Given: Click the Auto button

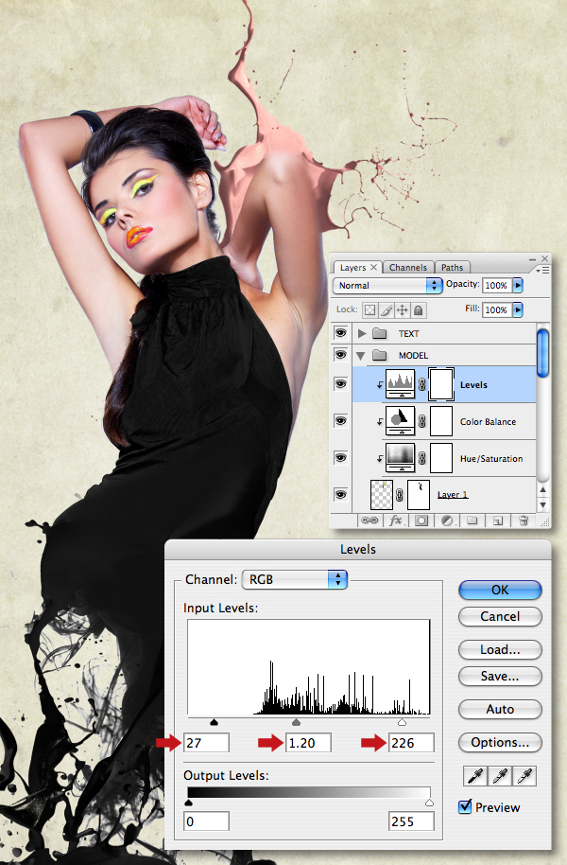Looking at the screenshot, I should 500,709.
